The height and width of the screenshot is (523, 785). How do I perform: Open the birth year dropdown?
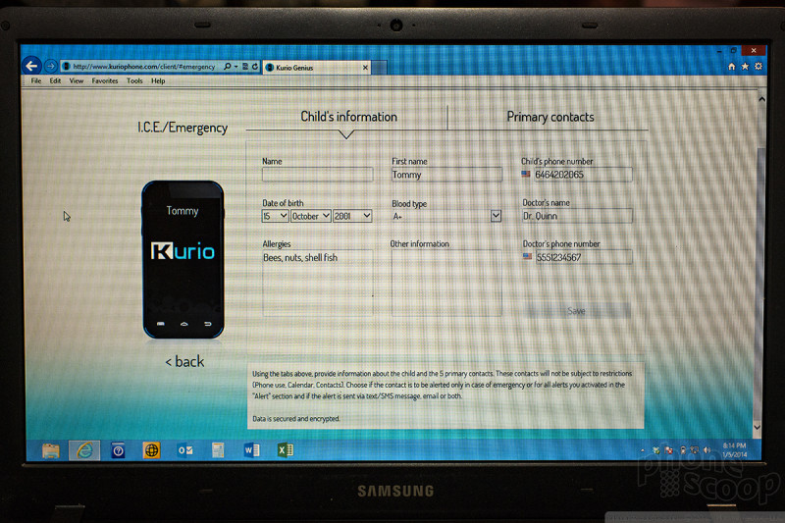point(352,216)
